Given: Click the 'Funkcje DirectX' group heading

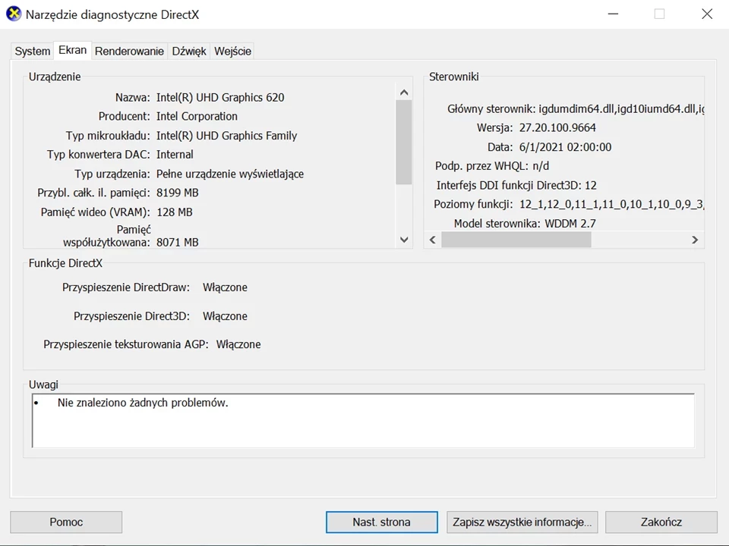Looking at the screenshot, I should [x=65, y=263].
